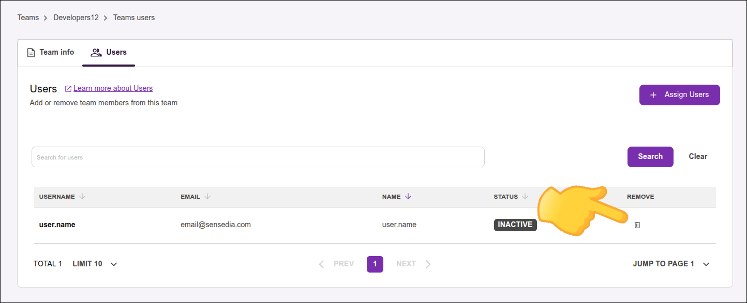Go to Teams in the breadcrumb
The height and width of the screenshot is (303, 747).
point(28,18)
